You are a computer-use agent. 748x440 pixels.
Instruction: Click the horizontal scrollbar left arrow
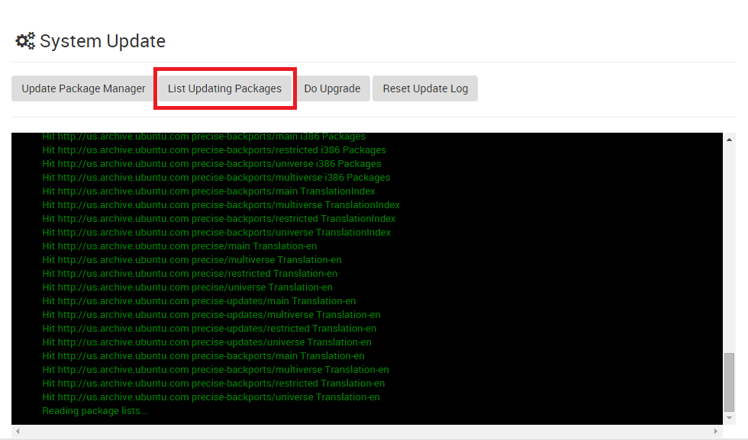[18, 431]
